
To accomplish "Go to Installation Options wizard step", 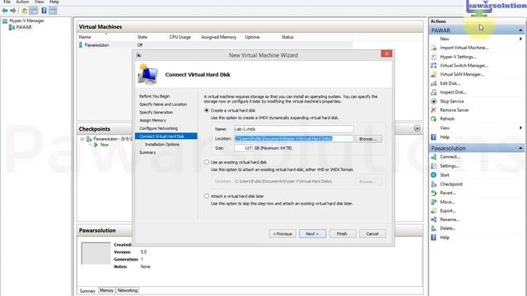I will pos(162,145).
